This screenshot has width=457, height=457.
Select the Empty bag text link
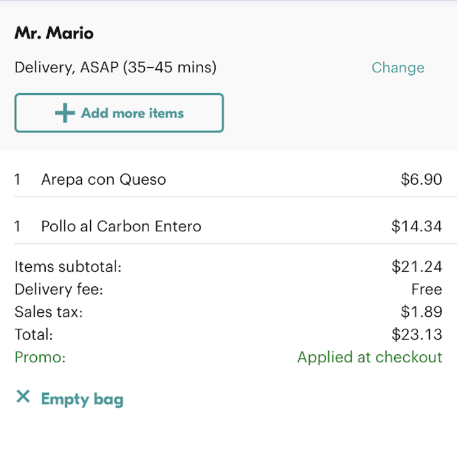click(82, 399)
